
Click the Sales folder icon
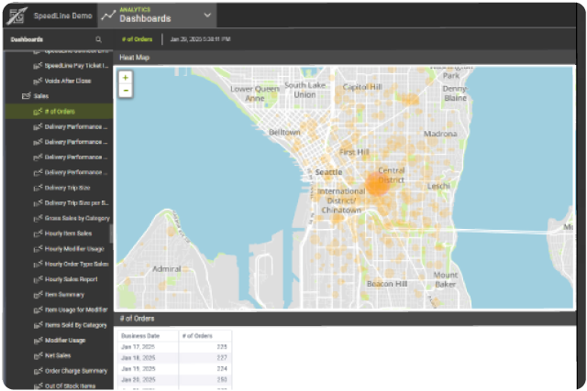(27, 96)
